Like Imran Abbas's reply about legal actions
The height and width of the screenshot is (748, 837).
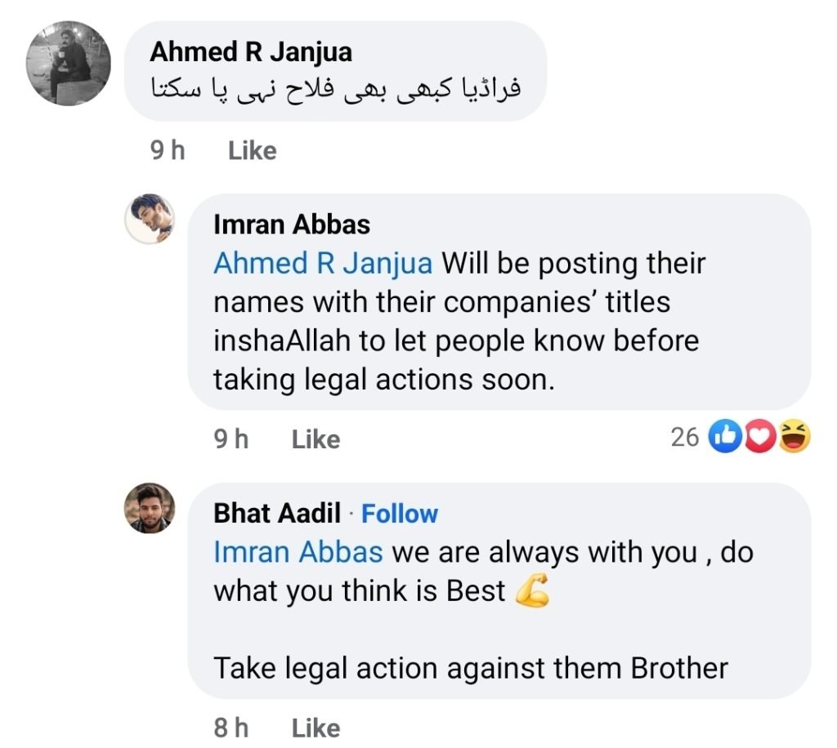pyautogui.click(x=316, y=439)
